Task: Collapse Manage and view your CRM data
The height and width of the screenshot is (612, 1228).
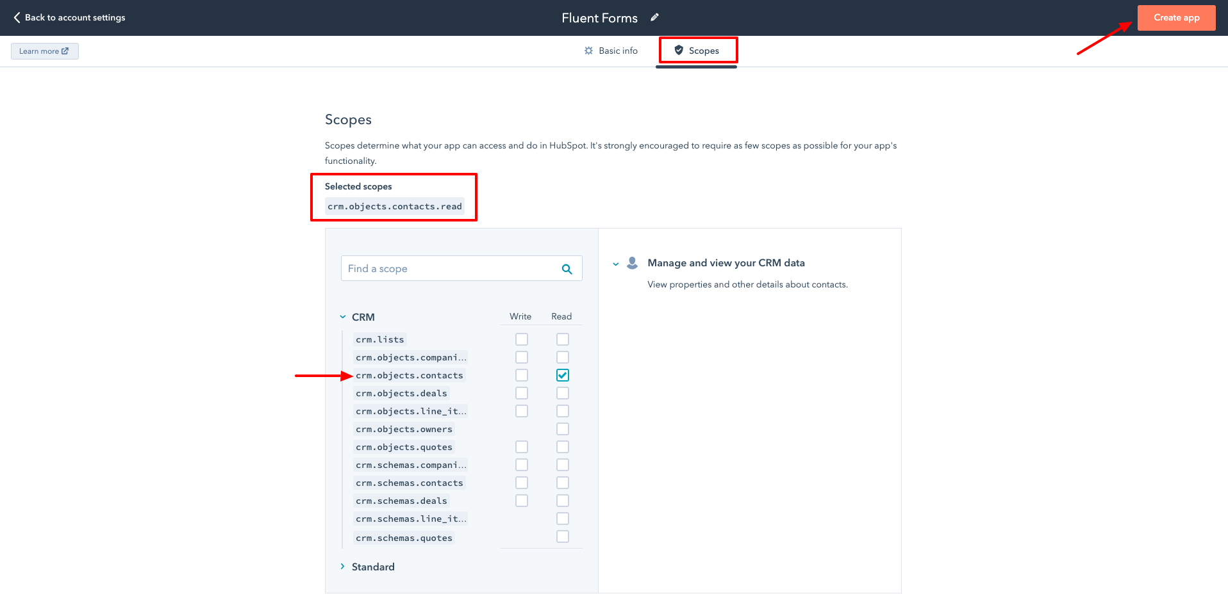Action: click(615, 263)
